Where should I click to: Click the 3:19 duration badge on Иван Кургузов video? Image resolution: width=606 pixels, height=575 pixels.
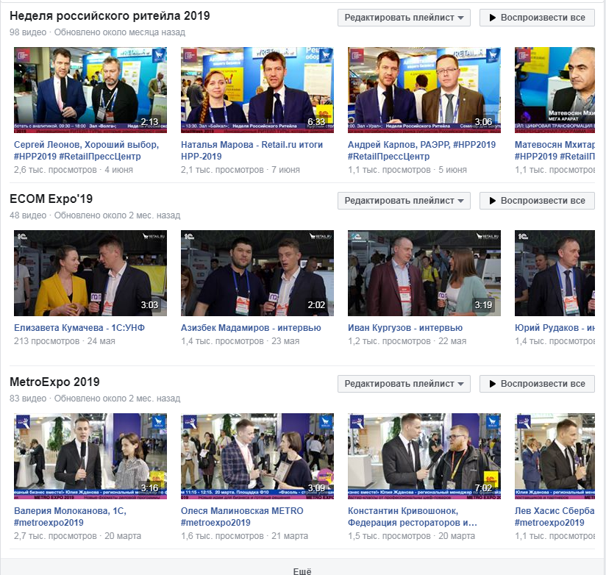(x=483, y=305)
